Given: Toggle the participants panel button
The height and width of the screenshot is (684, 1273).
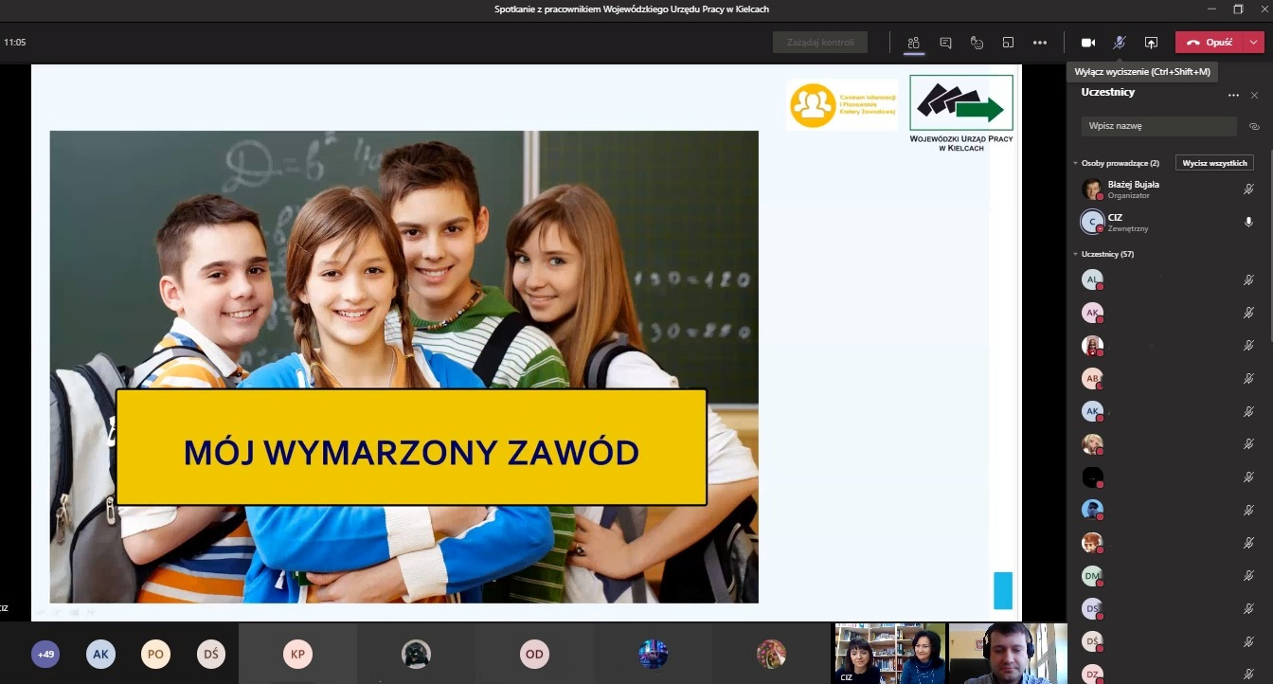Looking at the screenshot, I should click(914, 43).
